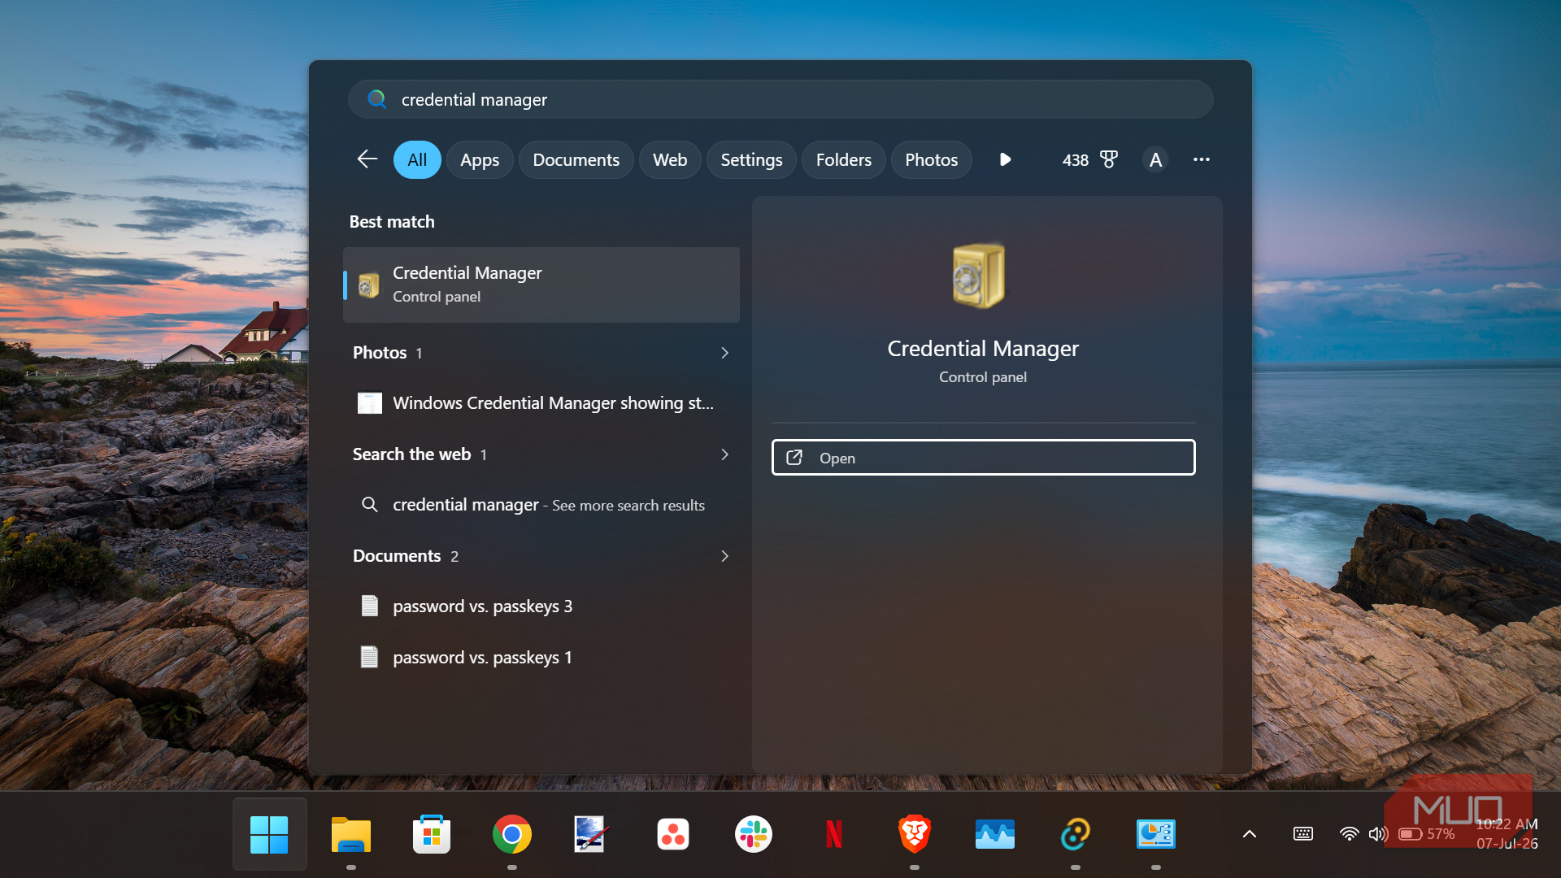Click file icon for password vs. passkeys 3
The height and width of the screenshot is (878, 1561).
[x=369, y=606]
